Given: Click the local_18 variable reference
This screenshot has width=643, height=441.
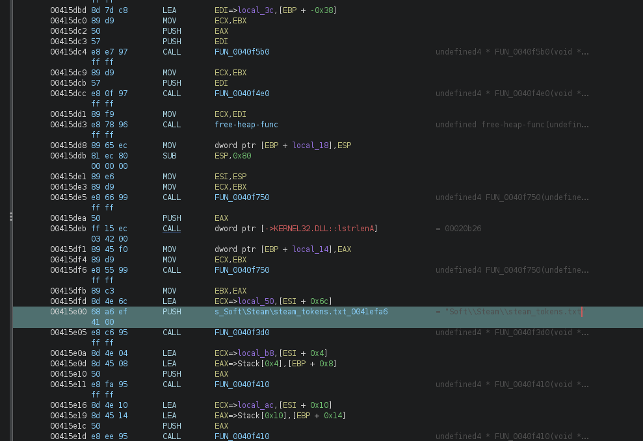Looking at the screenshot, I should 310,145.
